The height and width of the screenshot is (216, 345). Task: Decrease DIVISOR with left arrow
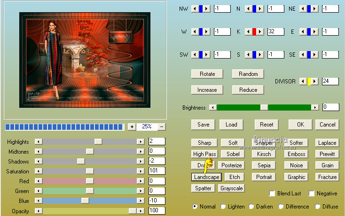point(303,82)
